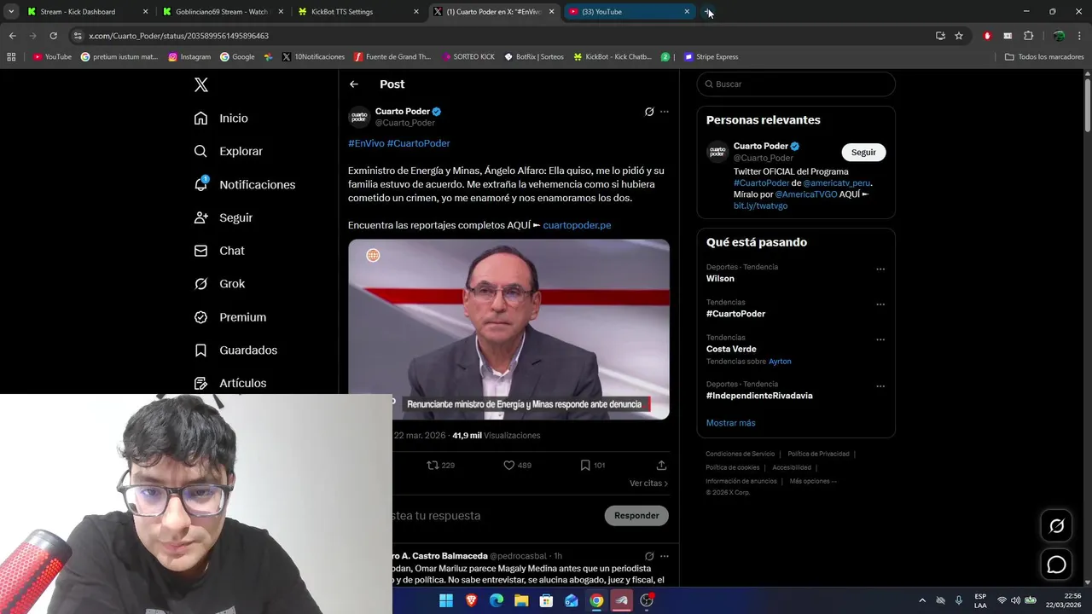Click the back arrow next to Post
The width and height of the screenshot is (1092, 614).
[x=354, y=84]
